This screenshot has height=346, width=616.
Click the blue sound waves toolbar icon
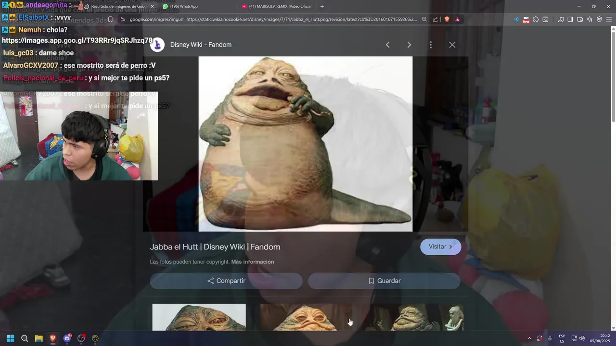(516, 19)
